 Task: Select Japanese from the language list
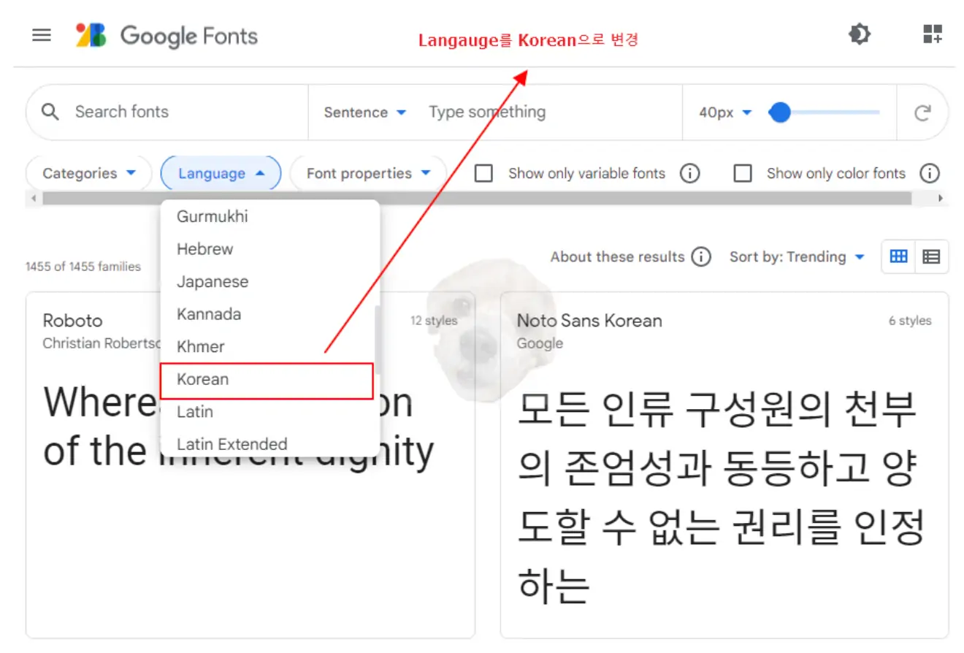(213, 281)
